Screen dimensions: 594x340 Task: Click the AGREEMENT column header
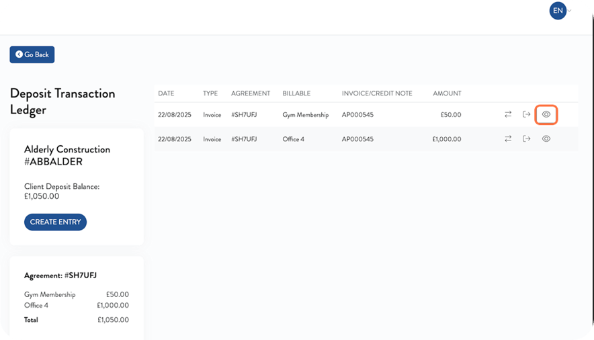[251, 93]
